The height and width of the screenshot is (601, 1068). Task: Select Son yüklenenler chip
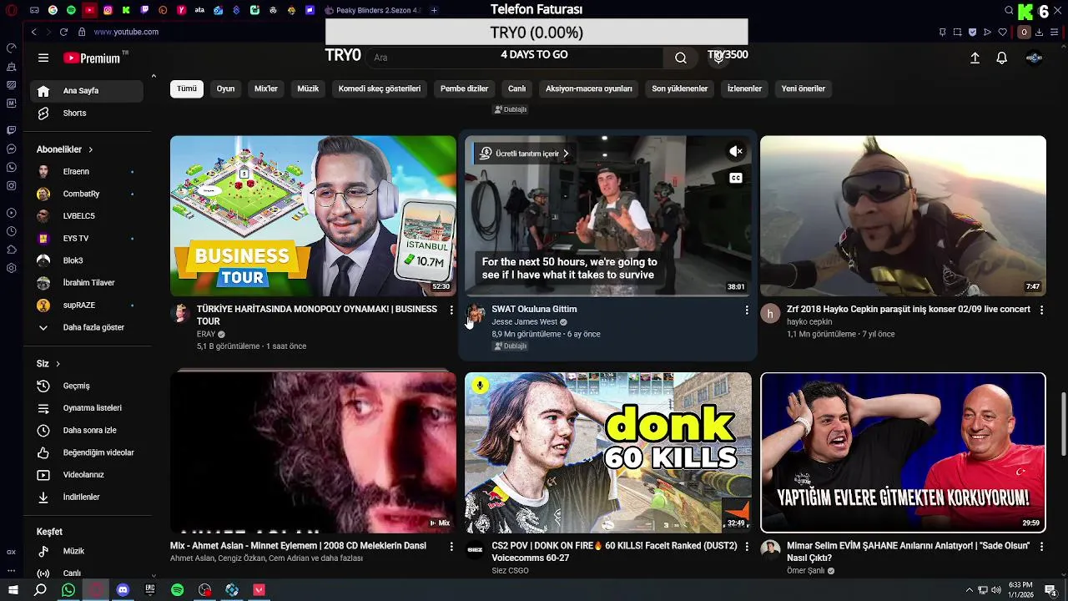[x=680, y=88]
